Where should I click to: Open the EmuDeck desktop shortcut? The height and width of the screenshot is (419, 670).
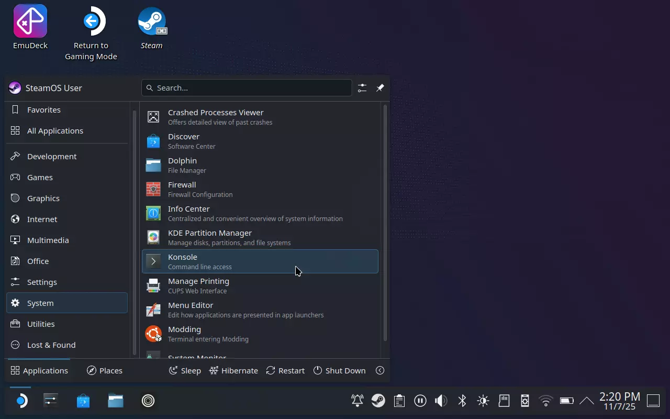click(x=30, y=27)
